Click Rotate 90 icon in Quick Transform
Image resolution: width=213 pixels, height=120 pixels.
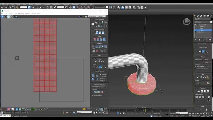102,22
